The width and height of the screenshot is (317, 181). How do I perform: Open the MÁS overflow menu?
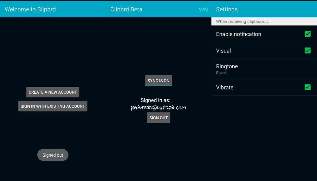203,9
